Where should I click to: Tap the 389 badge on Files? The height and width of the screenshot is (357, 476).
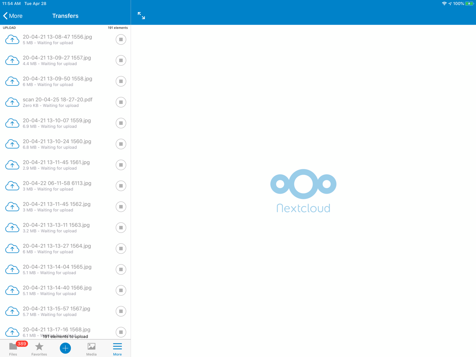22,344
